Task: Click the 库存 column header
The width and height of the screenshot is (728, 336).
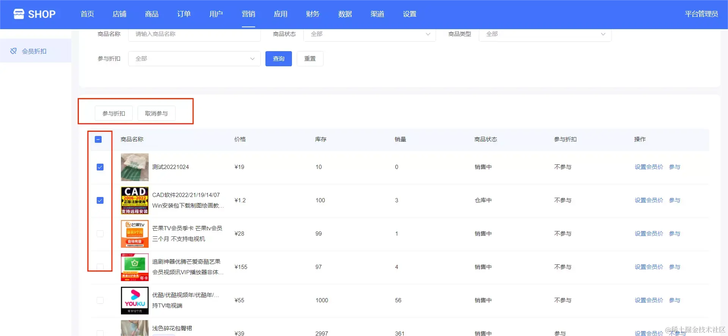Action: click(x=321, y=139)
